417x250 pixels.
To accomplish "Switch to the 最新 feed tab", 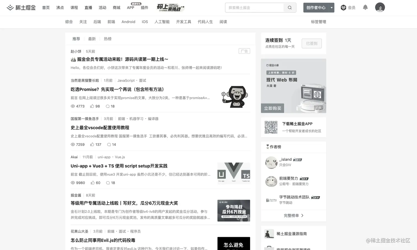I will [92, 39].
